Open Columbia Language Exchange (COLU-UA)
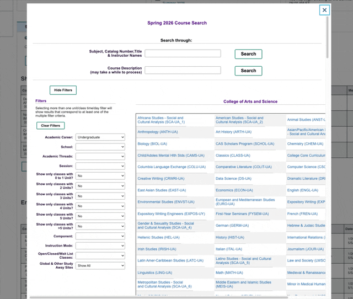Viewport: 353px width, 299px height. pos(172,167)
